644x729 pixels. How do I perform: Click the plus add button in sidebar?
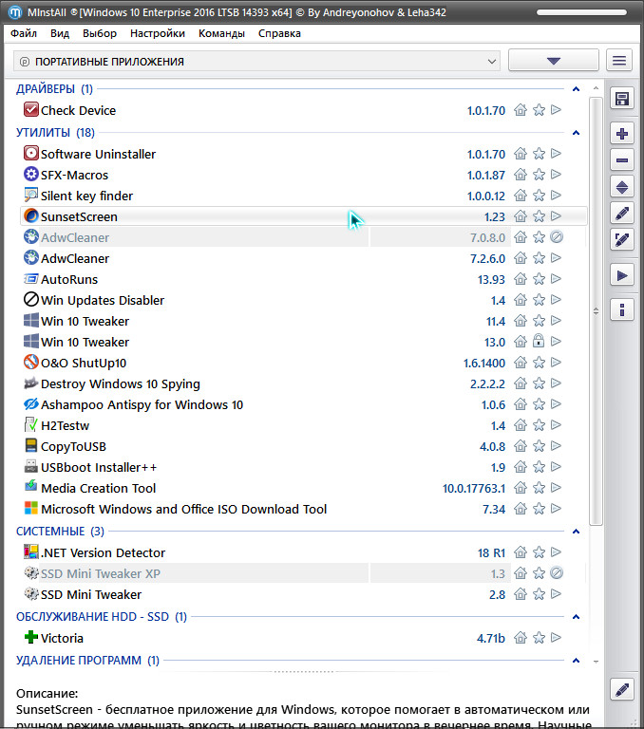[622, 134]
